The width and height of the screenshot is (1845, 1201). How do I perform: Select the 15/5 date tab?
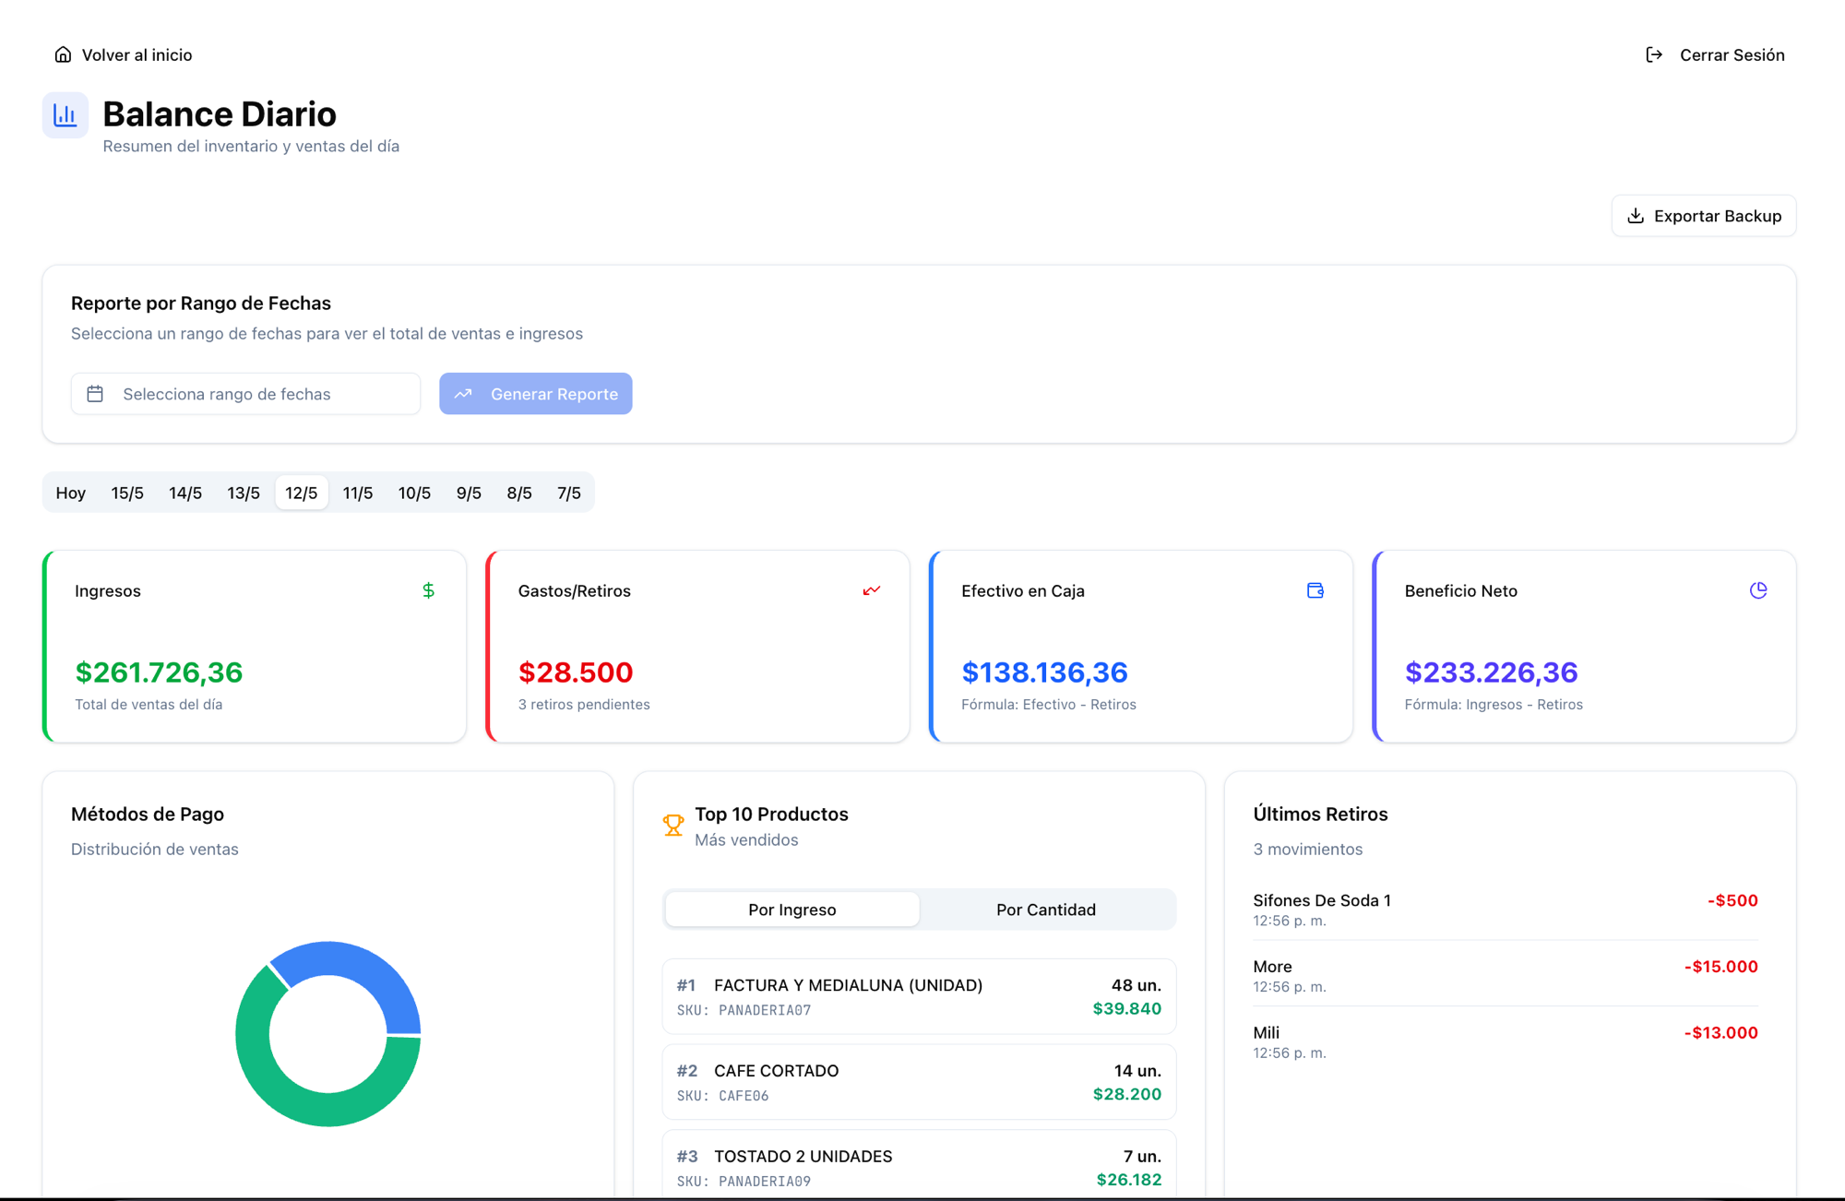click(127, 493)
